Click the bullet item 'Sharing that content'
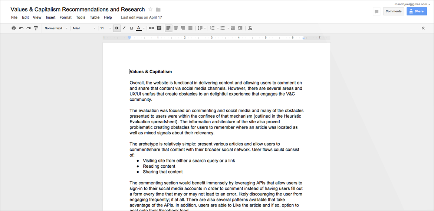 [x=163, y=172]
